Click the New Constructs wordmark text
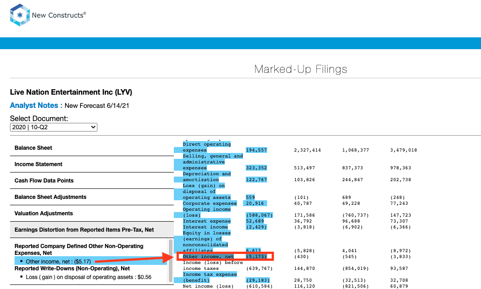481x289 pixels. 59,15
